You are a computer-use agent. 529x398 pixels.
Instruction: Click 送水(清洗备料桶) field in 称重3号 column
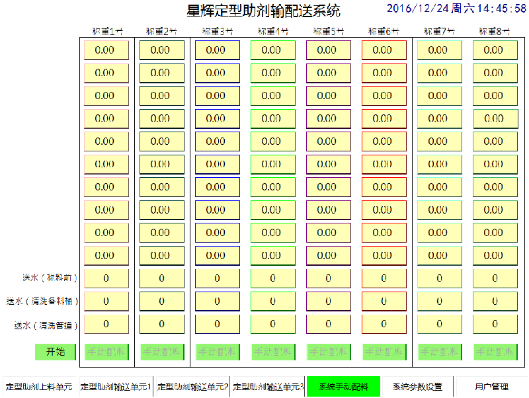point(217,301)
